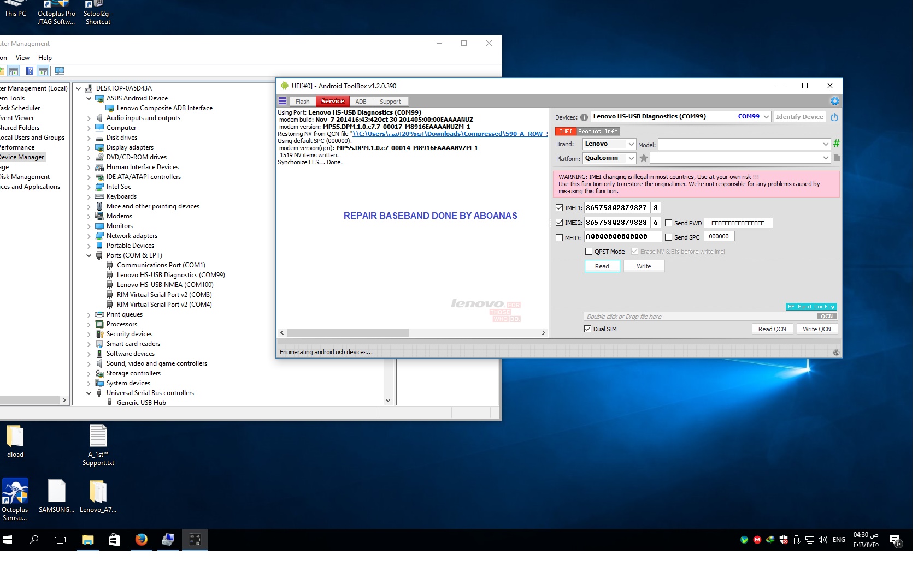Click the UFI log horizontal scrollbar thumb

click(x=348, y=333)
